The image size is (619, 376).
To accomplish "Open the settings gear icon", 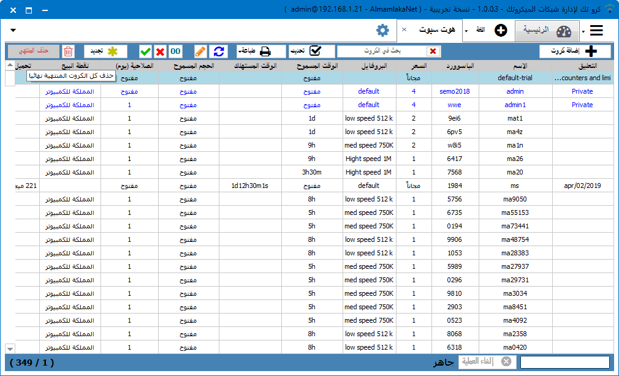I will pos(382,31).
